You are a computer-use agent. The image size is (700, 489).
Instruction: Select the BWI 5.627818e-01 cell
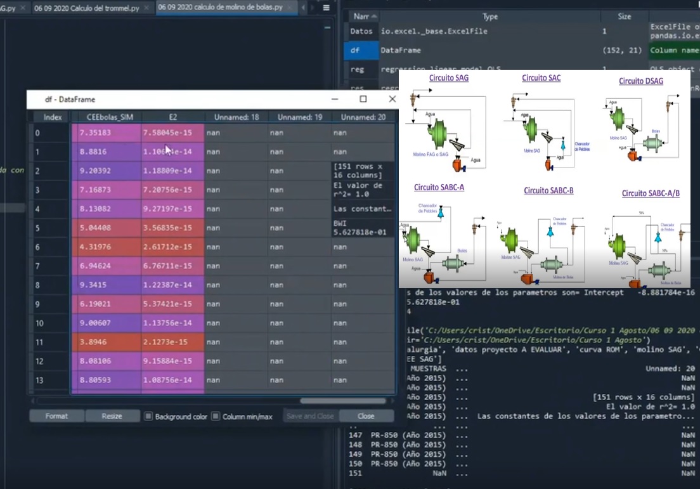[x=363, y=228]
